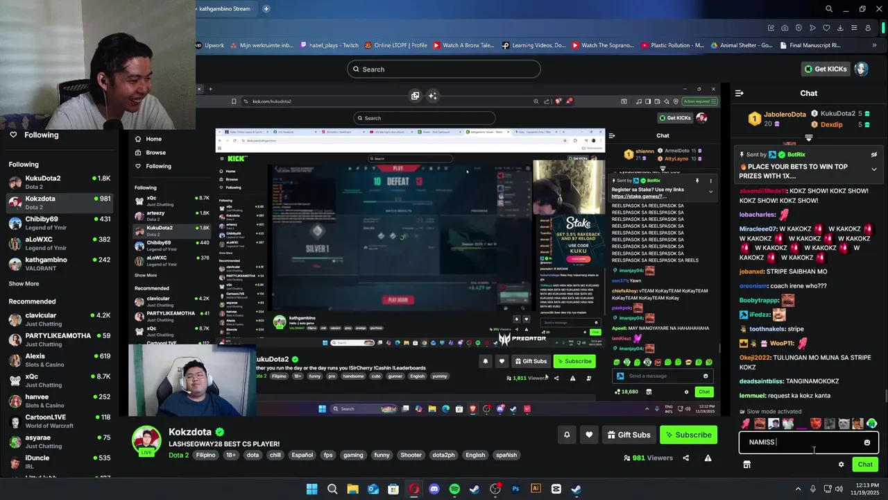Send message with green Chat button

[865, 465]
